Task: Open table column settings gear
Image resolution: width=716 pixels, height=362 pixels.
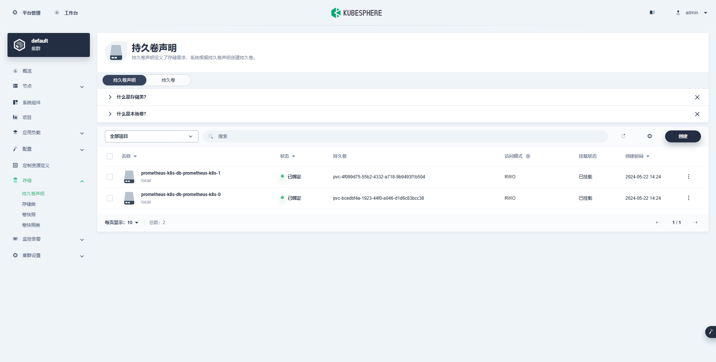Action: [650, 136]
